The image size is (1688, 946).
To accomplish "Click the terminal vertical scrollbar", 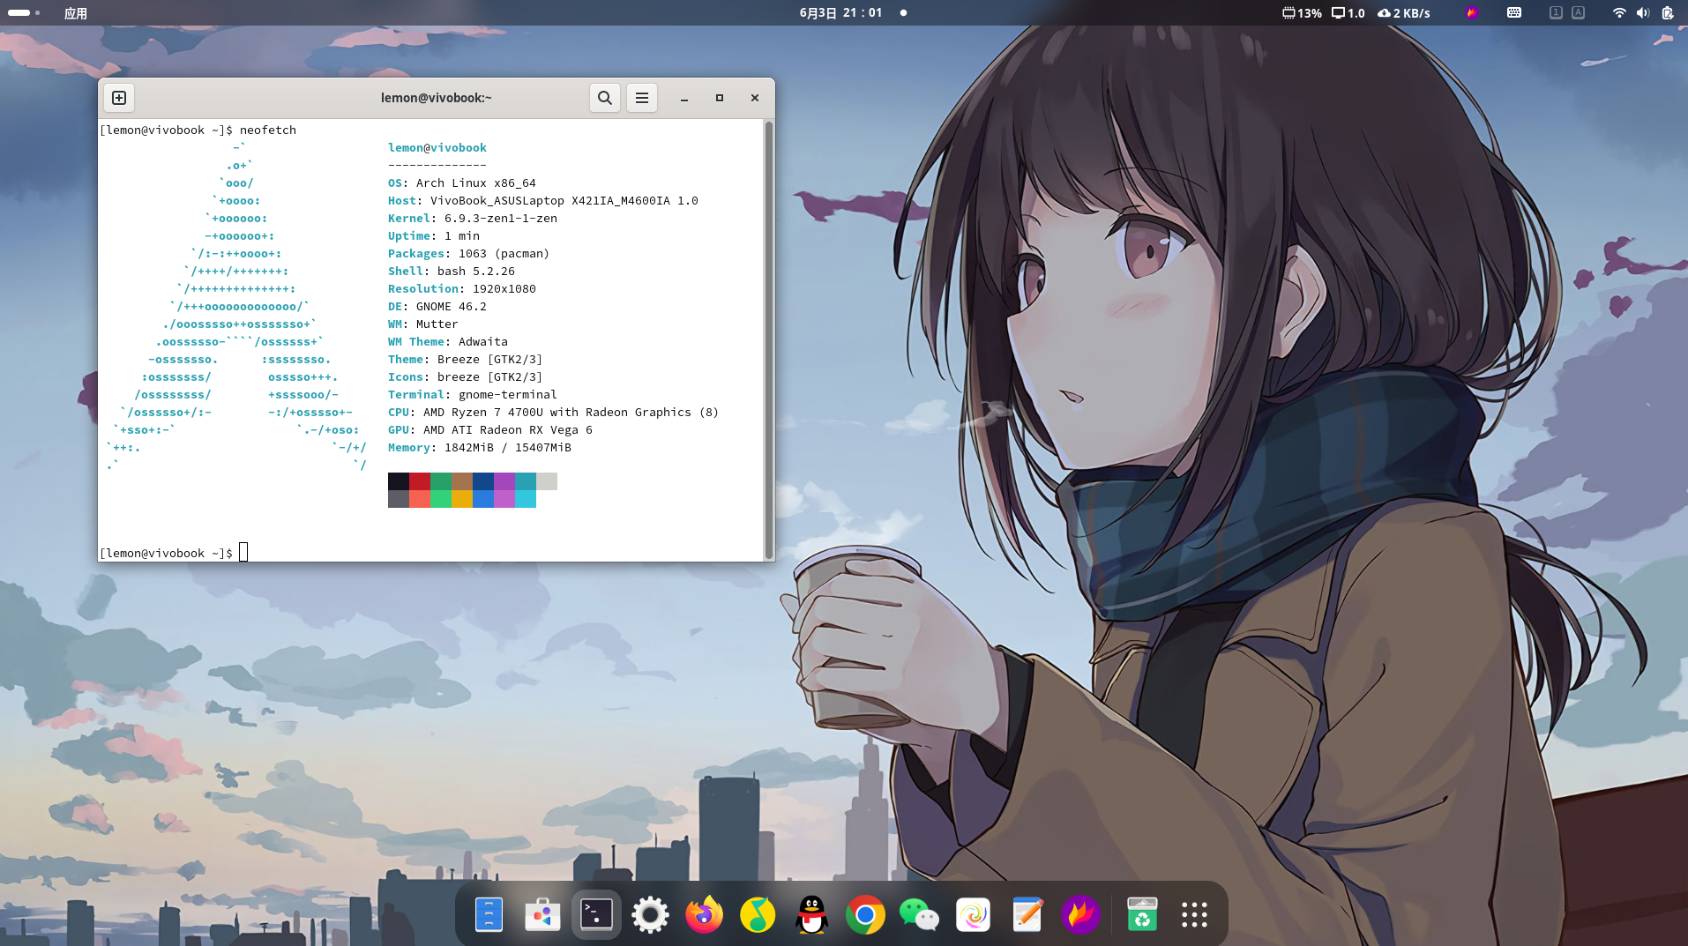I will (769, 339).
